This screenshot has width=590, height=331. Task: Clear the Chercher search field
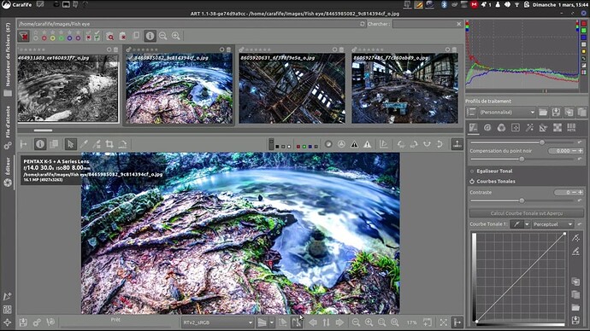[x=459, y=24]
